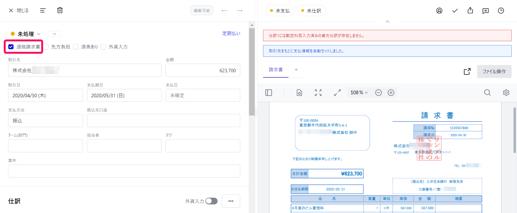Open the list menu icon beside 閉じる
Screen dimensions: 517x213
pyautogui.click(x=43, y=10)
